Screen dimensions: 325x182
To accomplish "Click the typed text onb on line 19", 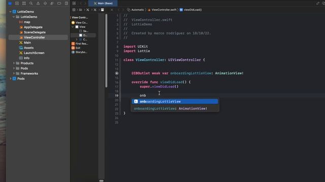I will 143,96.
